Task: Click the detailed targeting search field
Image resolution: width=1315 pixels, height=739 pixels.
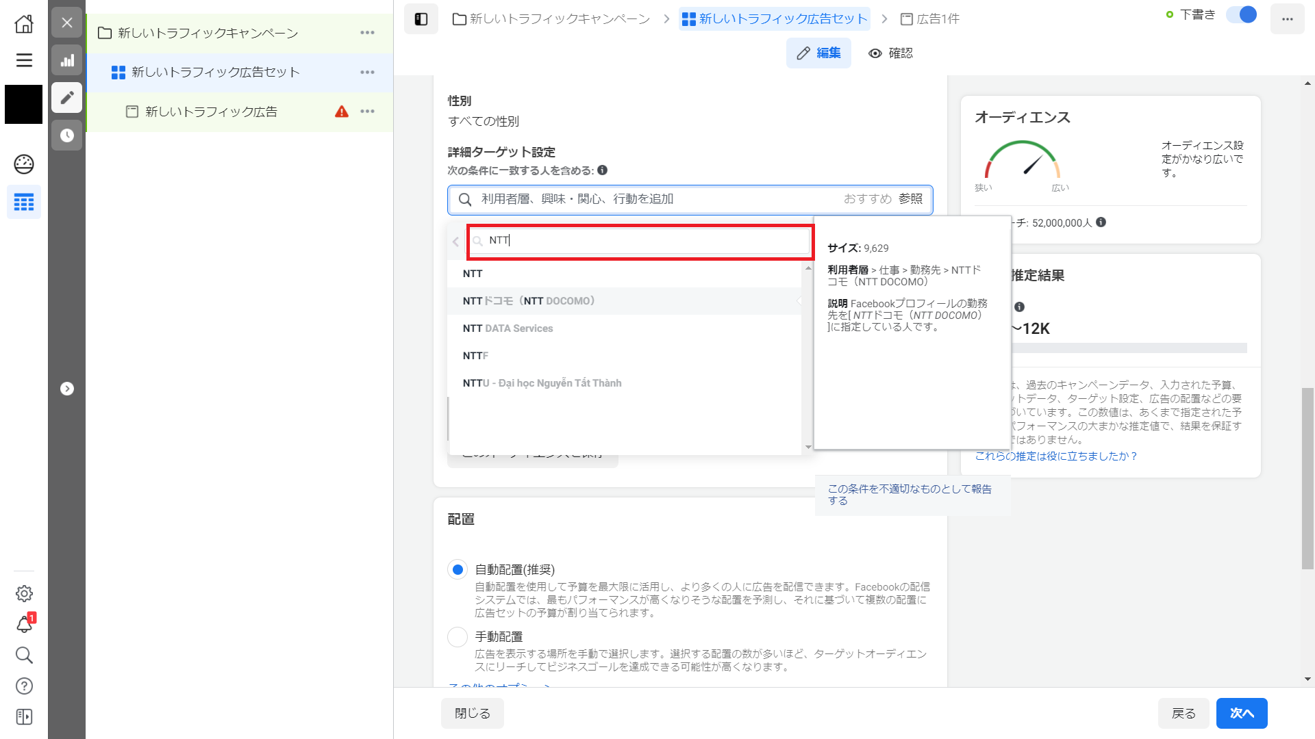Action: (690, 199)
